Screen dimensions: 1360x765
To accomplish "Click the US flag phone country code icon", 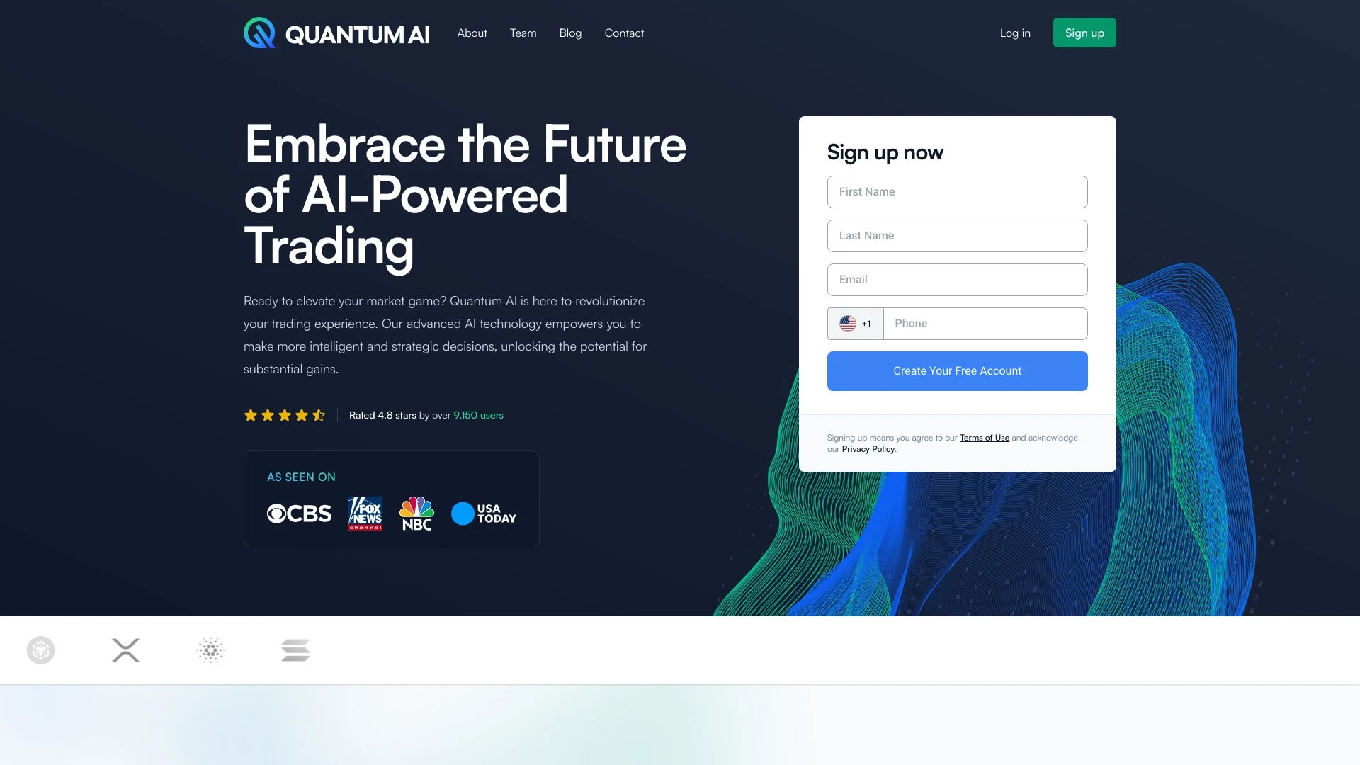I will (x=848, y=323).
